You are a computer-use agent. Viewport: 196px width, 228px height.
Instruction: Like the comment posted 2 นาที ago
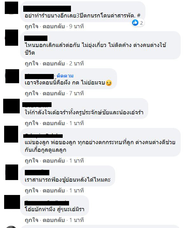31,64
